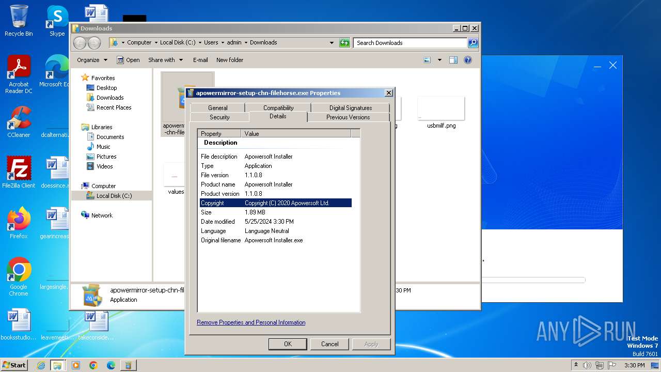Image resolution: width=661 pixels, height=372 pixels.
Task: Toggle the preview pane in Explorer
Action: tap(453, 60)
